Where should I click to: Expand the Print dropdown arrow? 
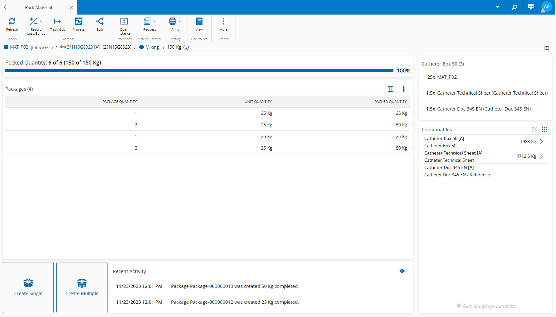(x=180, y=22)
